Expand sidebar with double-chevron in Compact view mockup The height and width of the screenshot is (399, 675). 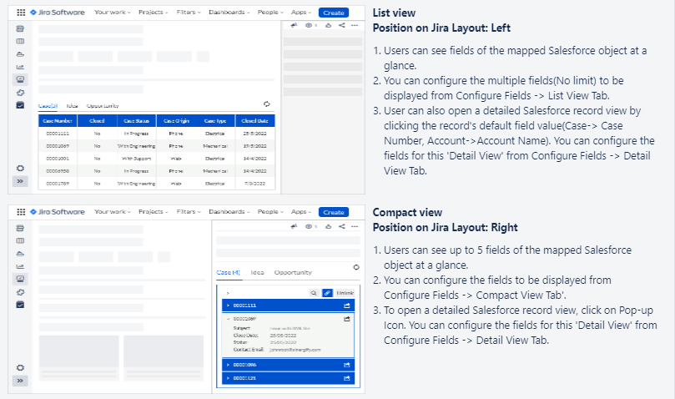[20, 381]
